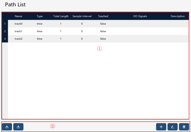Image resolution: width=191 pixels, height=132 pixels.
Task: Select the track1 name cell
Action: click(19, 31)
